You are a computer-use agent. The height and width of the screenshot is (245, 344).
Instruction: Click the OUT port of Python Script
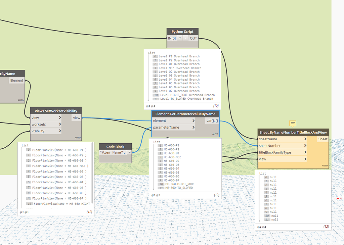193,38
